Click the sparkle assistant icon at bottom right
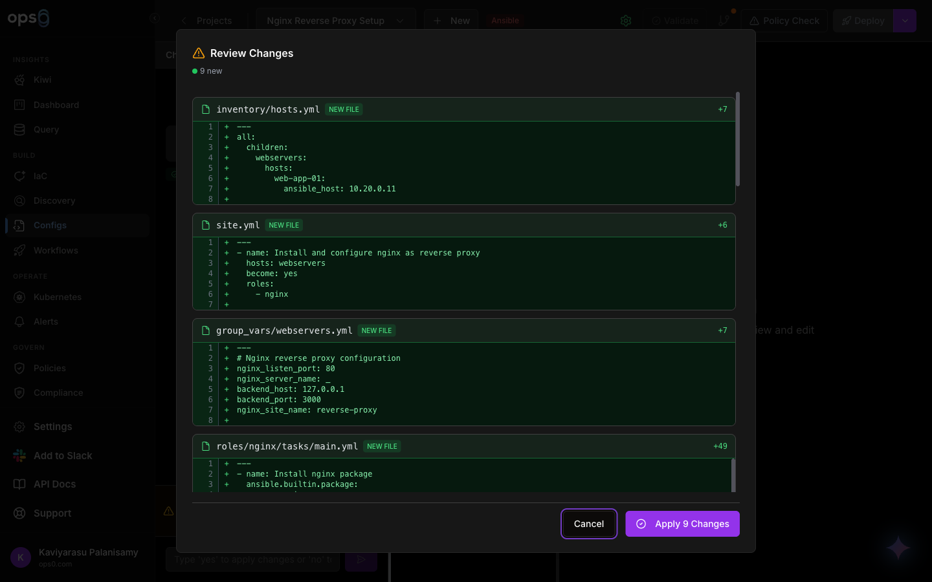Viewport: 932px width, 582px height. tap(898, 548)
